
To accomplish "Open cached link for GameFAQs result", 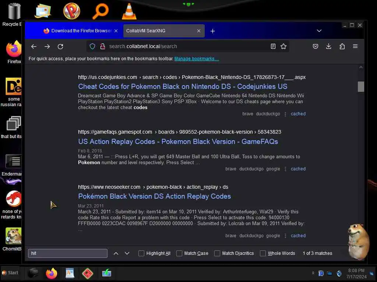I will click(298, 169).
